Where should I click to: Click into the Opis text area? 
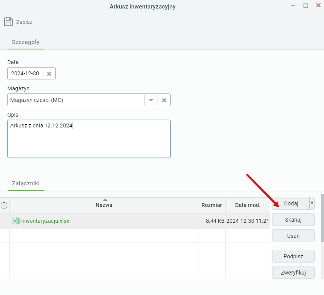[89, 139]
